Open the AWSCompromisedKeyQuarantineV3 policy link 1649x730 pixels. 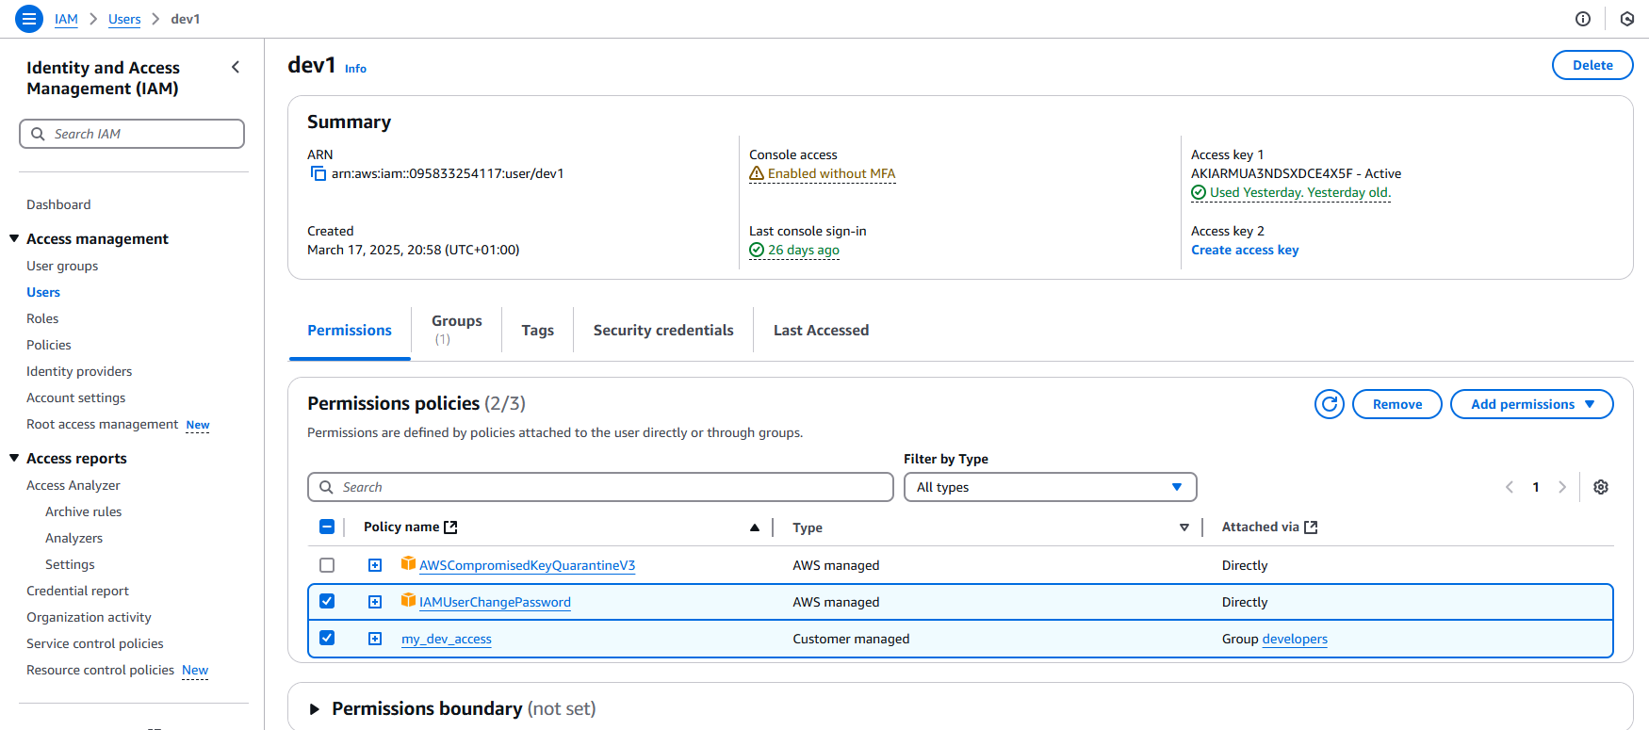coord(527,565)
